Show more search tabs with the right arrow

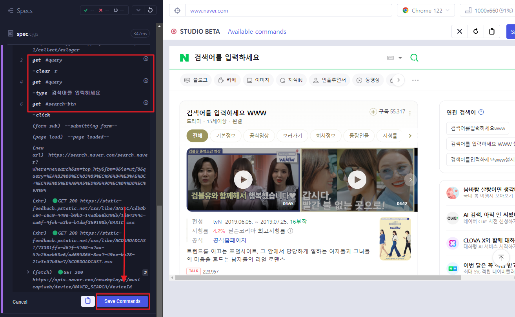click(399, 80)
